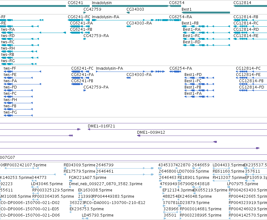Click the EK236753.5prime EST label
Image resolution: width=267 pixels, height=220 pixels.
pos(87,209)
